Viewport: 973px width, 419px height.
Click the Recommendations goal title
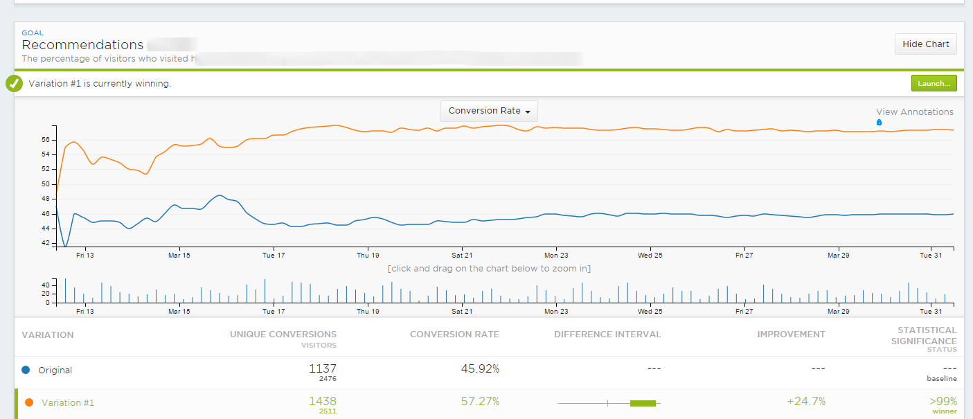[x=82, y=45]
